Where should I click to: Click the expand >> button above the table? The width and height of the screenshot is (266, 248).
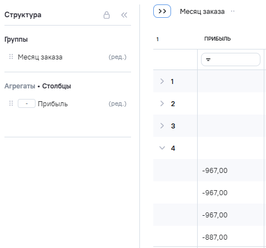tap(162, 11)
